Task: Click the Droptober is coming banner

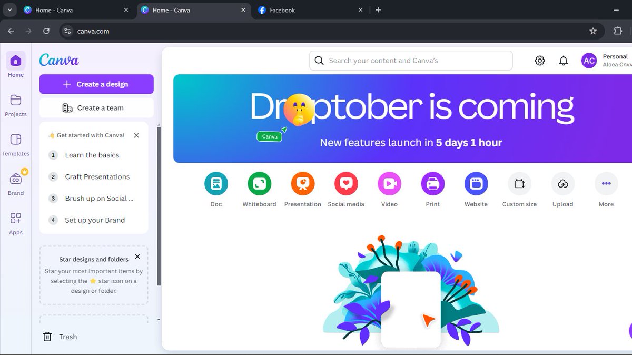Action: (402, 119)
